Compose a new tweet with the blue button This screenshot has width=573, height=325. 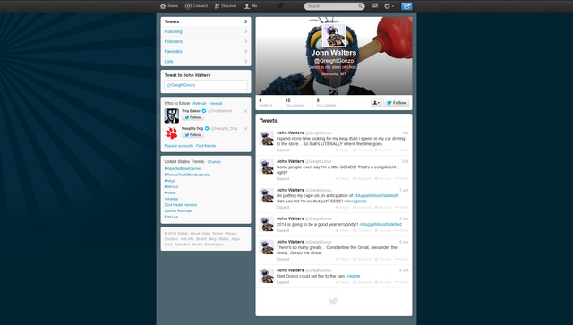406,6
